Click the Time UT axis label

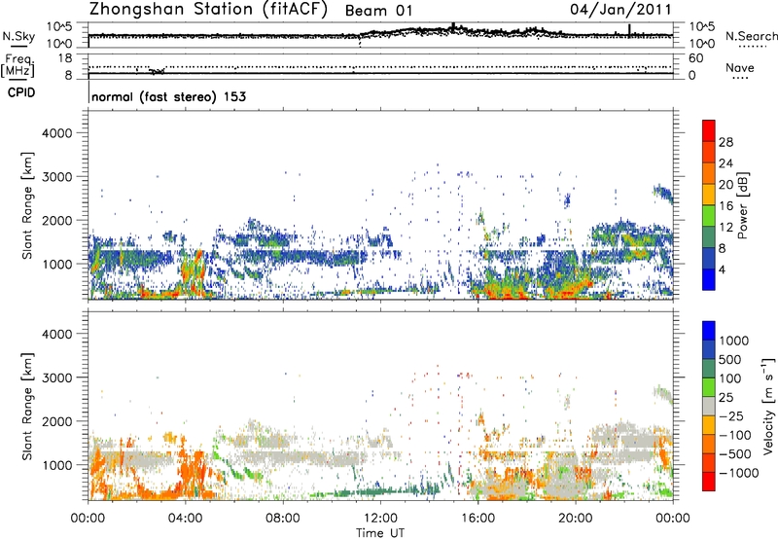pyautogui.click(x=380, y=533)
